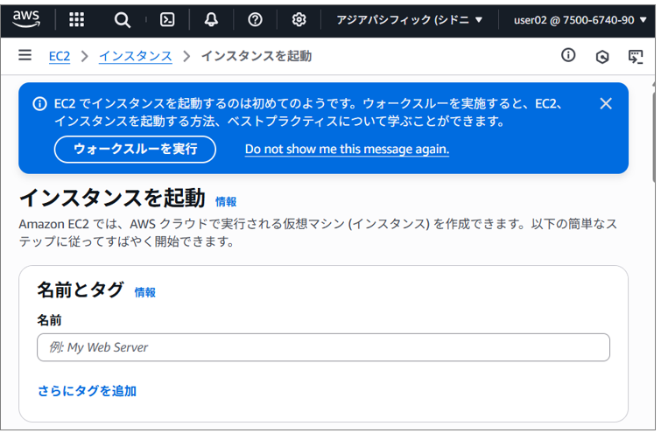Image resolution: width=661 pixels, height=433 pixels.
Task: Dismiss the blue walkthrough banner
Action: pyautogui.click(x=606, y=103)
